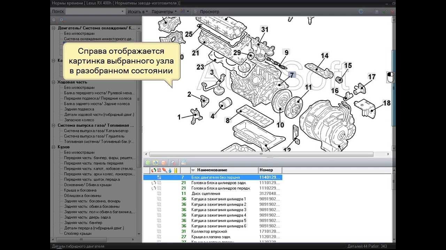Click the water drop column header icon

(170, 170)
